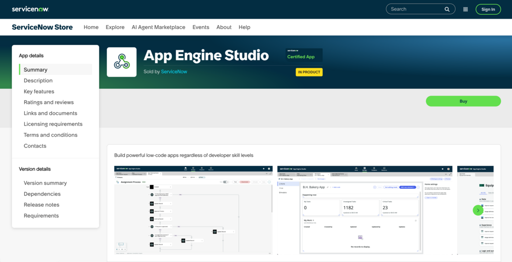View Requirements in Version details

41,216
